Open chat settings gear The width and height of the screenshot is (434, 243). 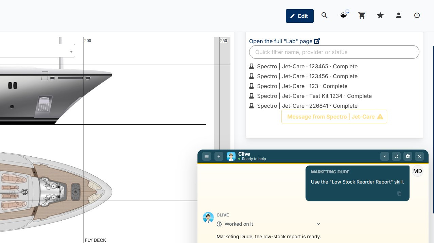point(408,156)
